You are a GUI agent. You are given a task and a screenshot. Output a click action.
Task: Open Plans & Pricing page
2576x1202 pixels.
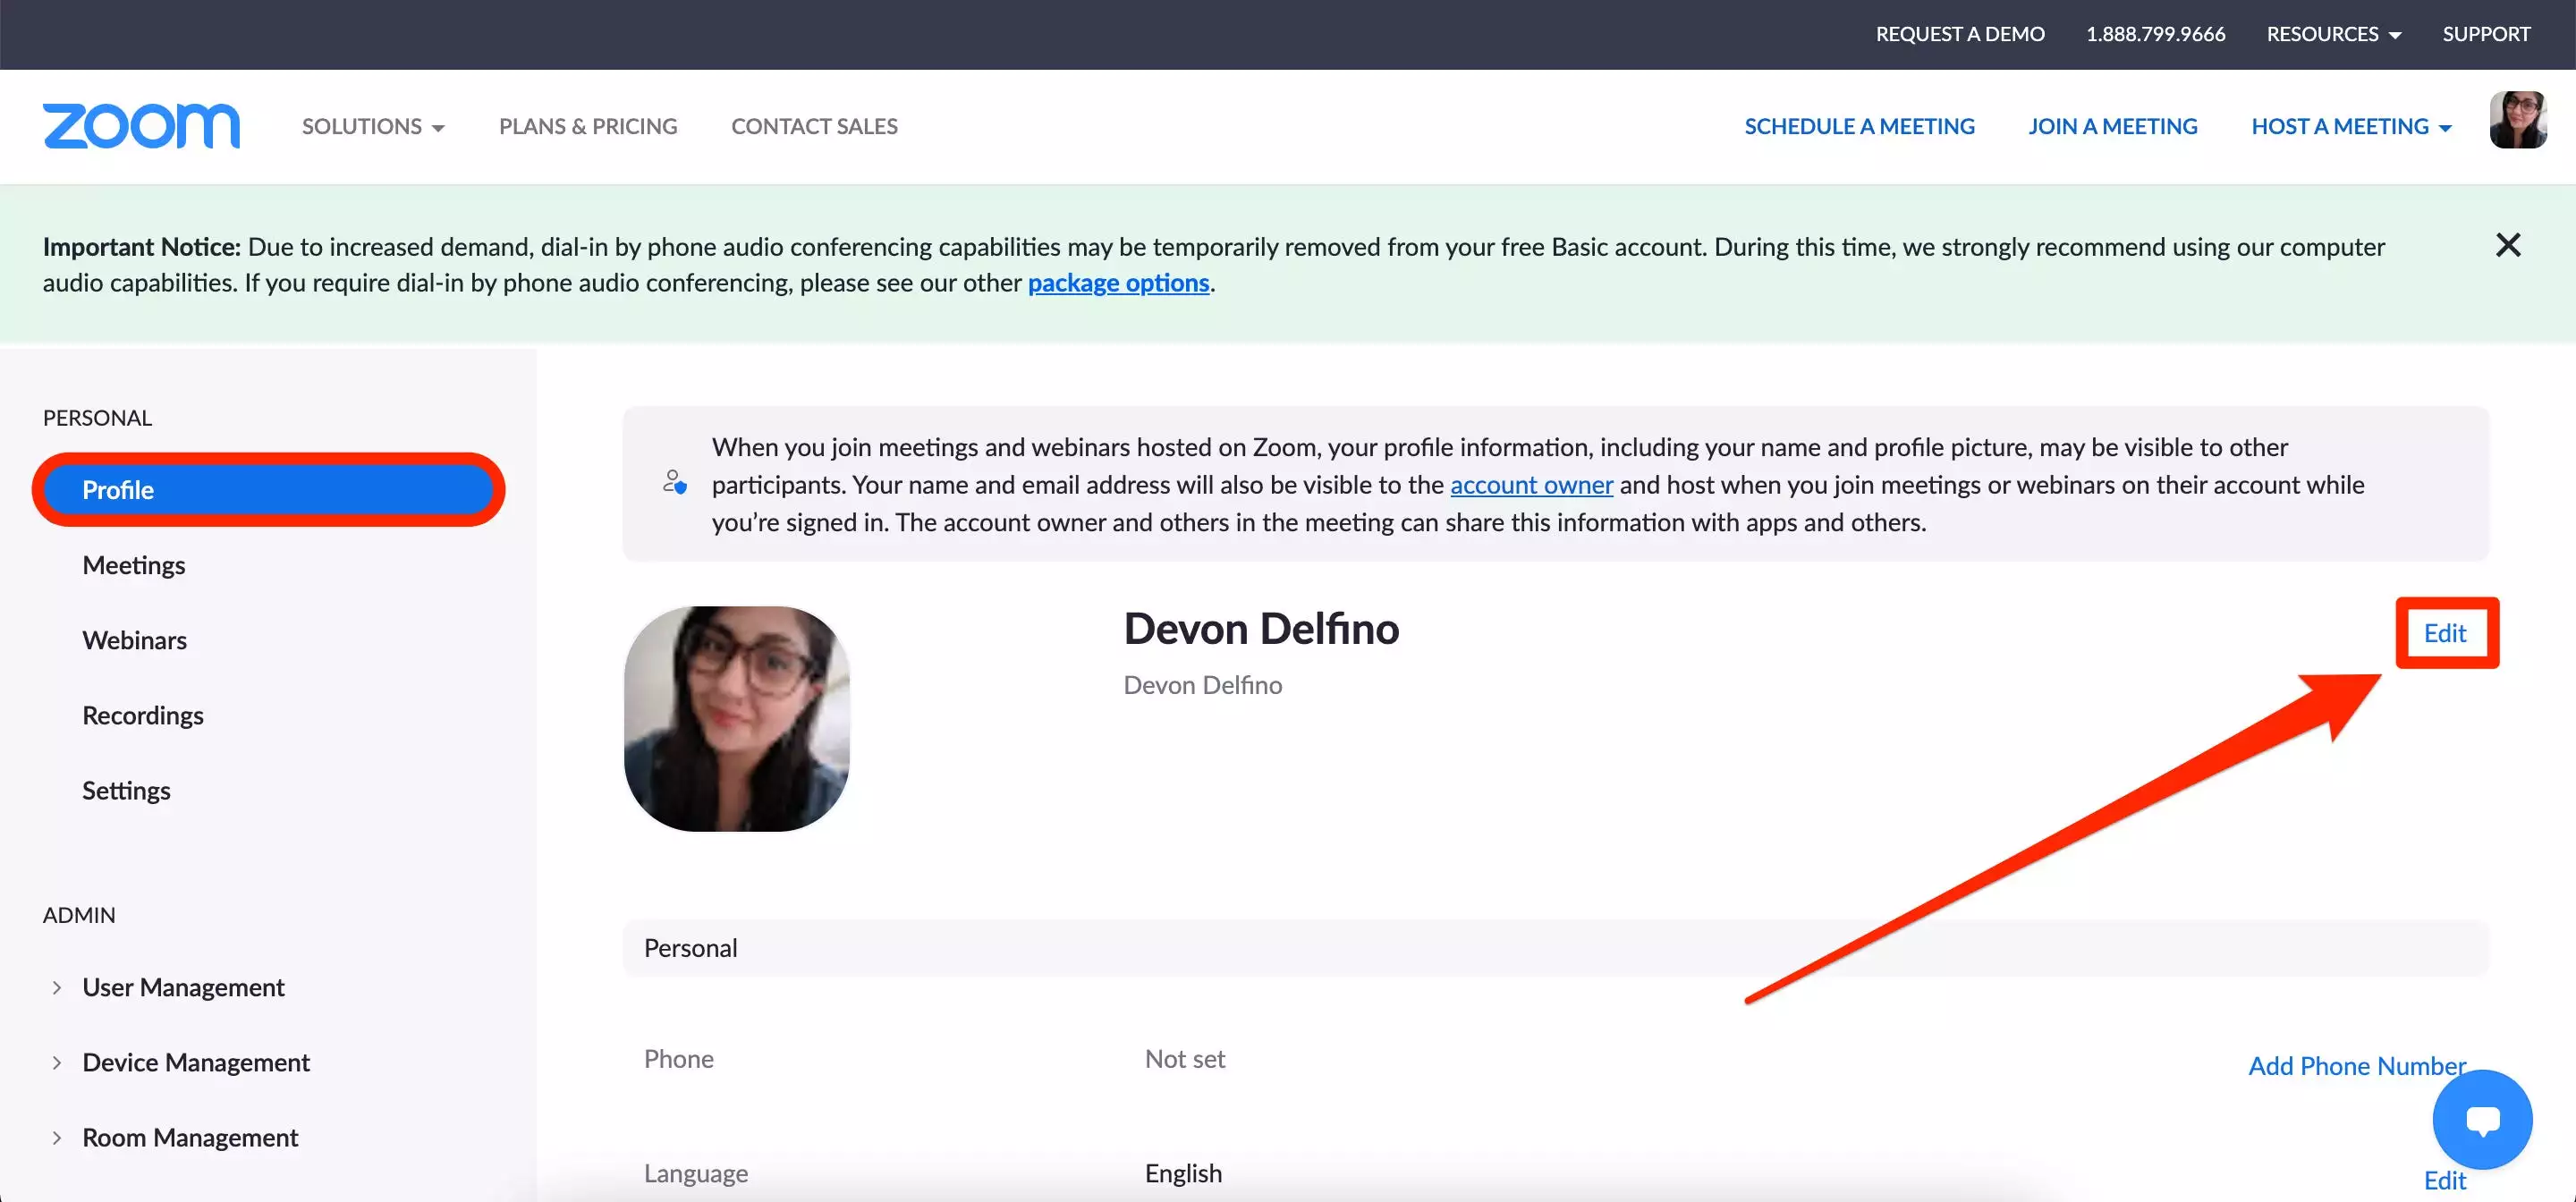pos(588,127)
